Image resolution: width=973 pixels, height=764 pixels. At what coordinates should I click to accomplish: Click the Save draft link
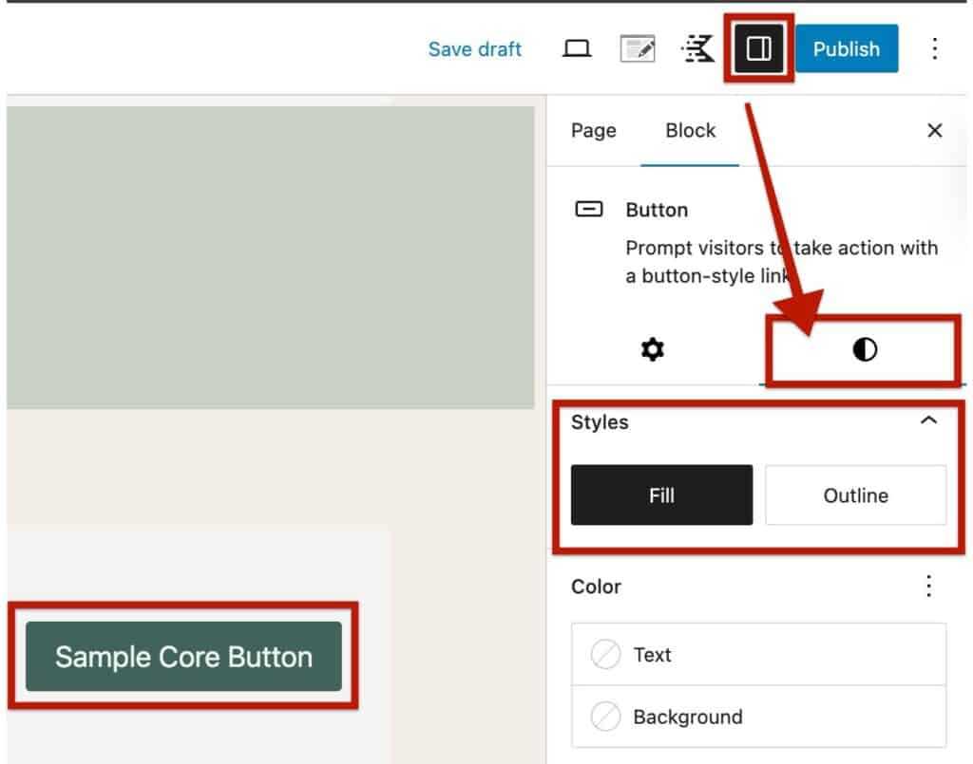pos(474,49)
